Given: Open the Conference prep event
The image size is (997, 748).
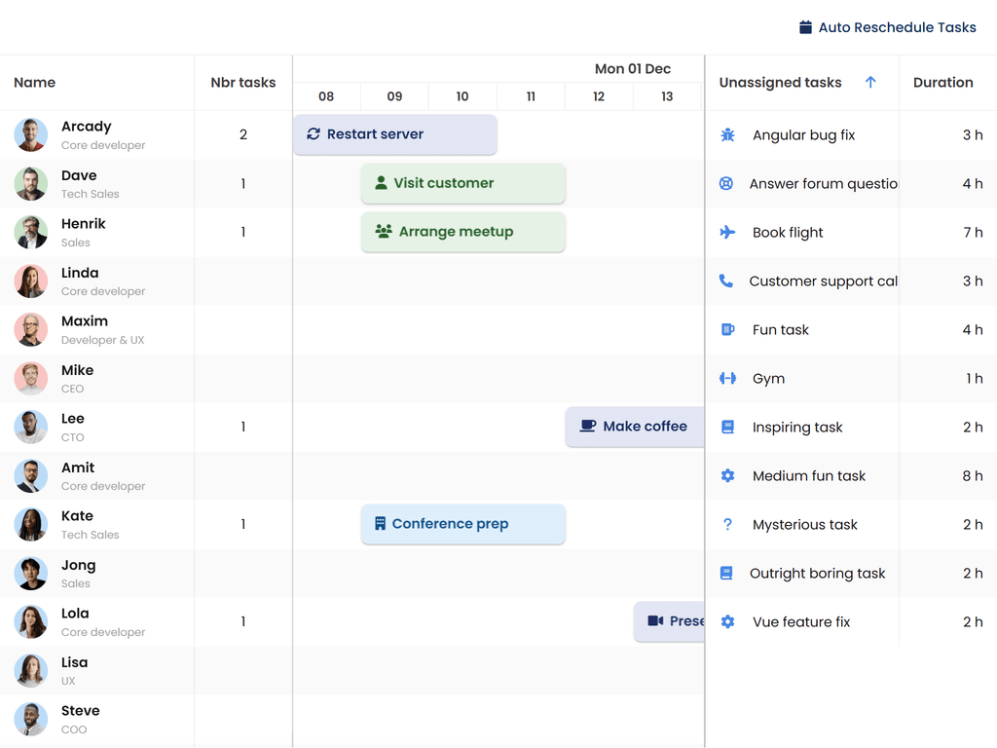Looking at the screenshot, I should pos(463,524).
